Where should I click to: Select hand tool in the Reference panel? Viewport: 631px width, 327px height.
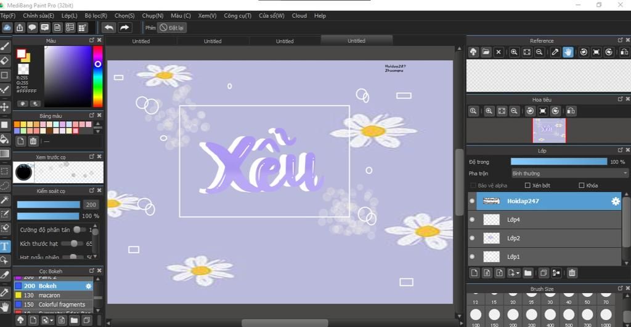tap(568, 52)
